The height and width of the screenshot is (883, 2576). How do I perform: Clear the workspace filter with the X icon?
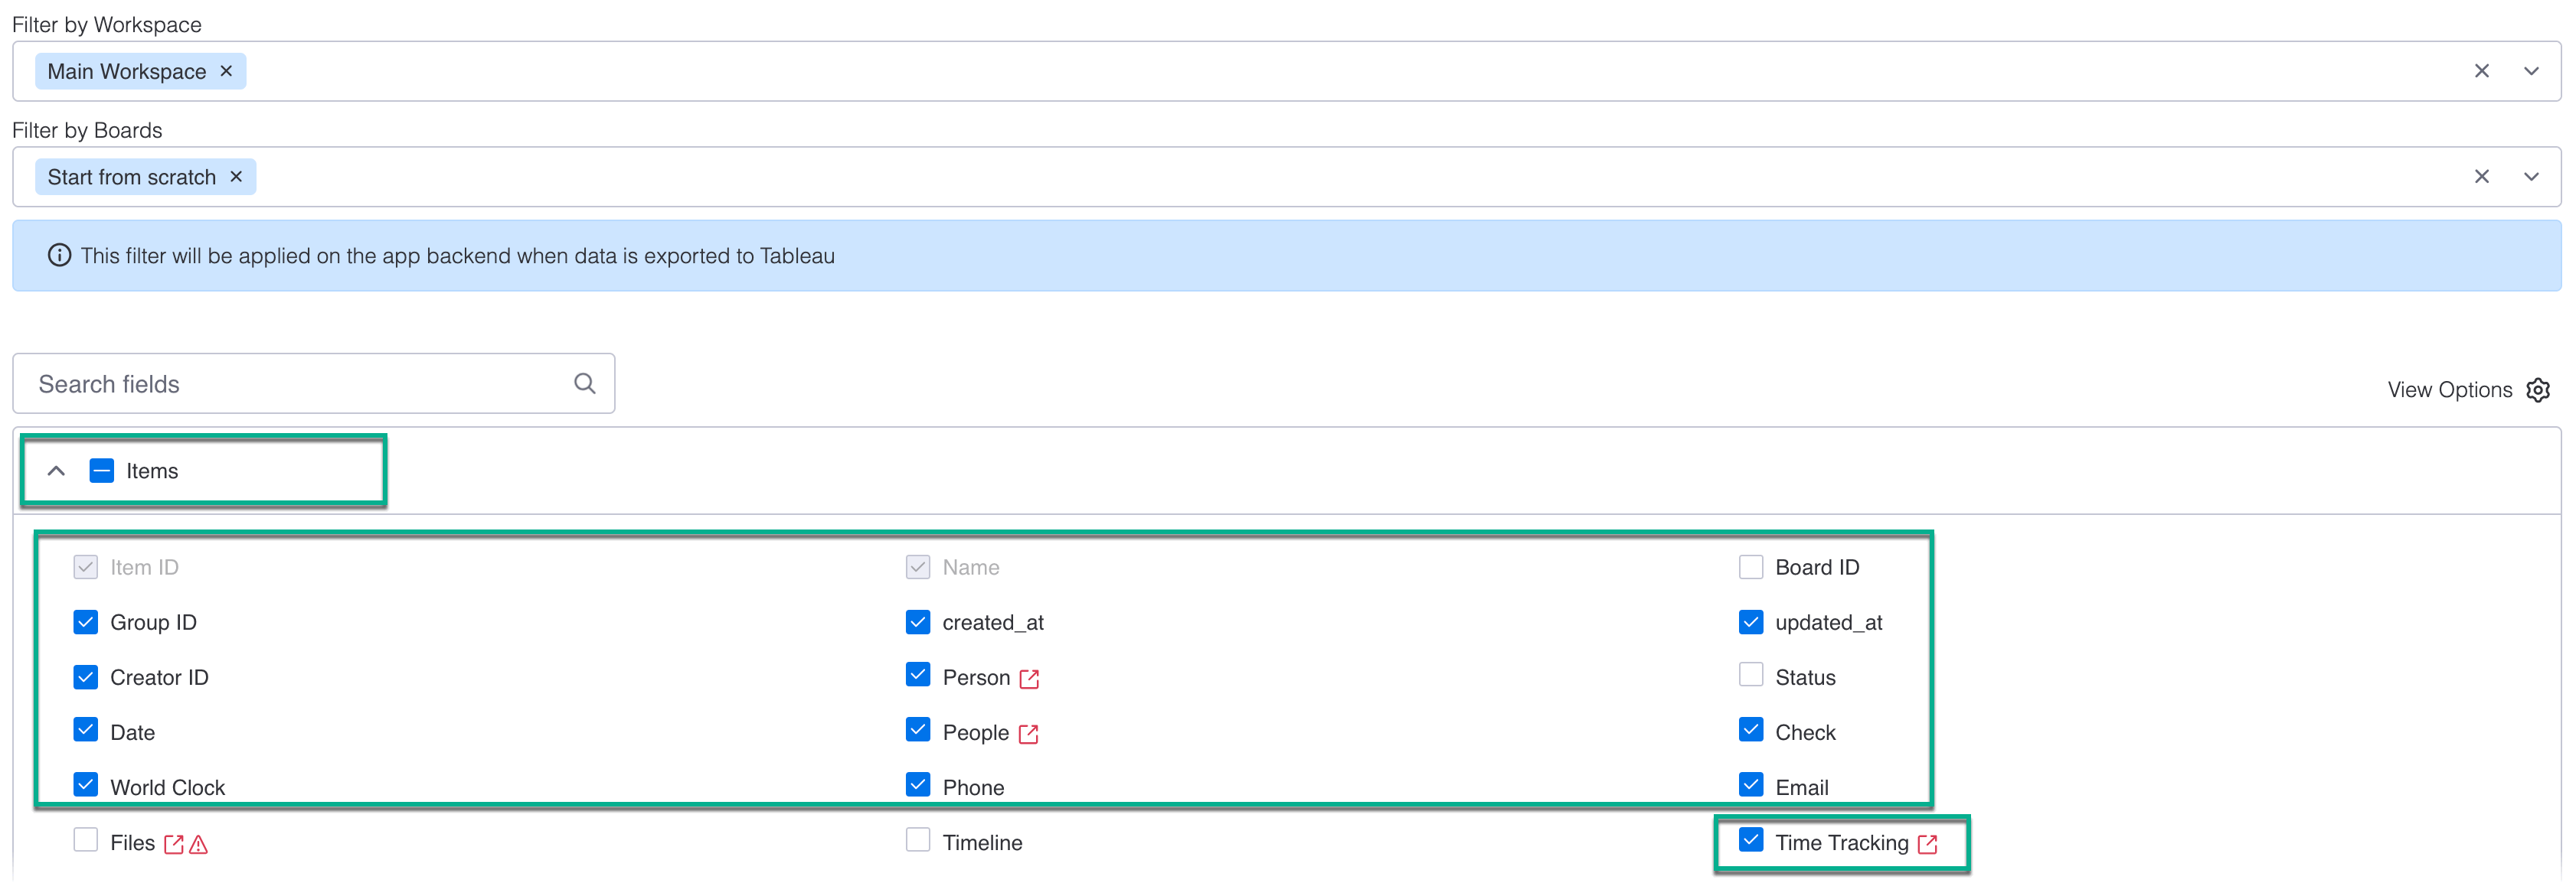[2483, 71]
